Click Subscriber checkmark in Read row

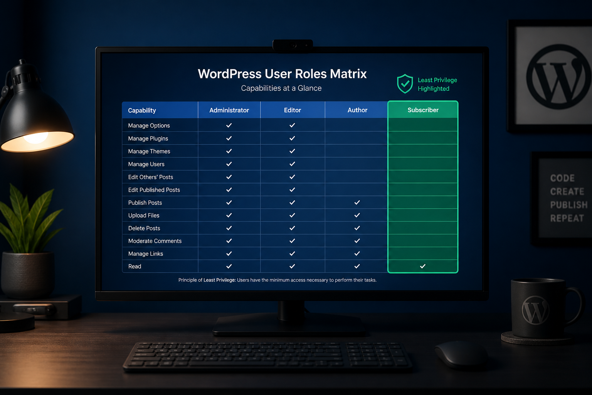pyautogui.click(x=423, y=266)
